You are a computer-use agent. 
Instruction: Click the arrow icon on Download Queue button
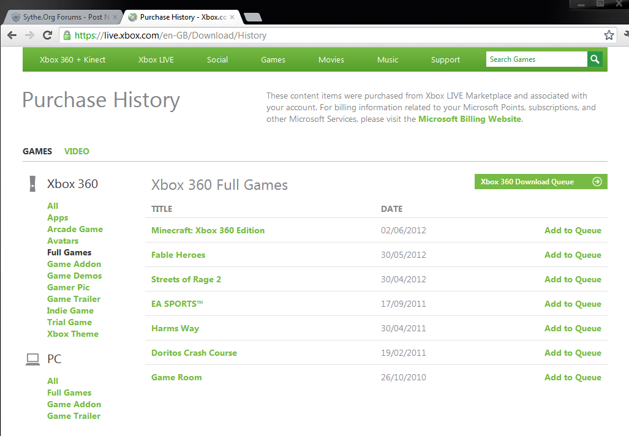(597, 182)
